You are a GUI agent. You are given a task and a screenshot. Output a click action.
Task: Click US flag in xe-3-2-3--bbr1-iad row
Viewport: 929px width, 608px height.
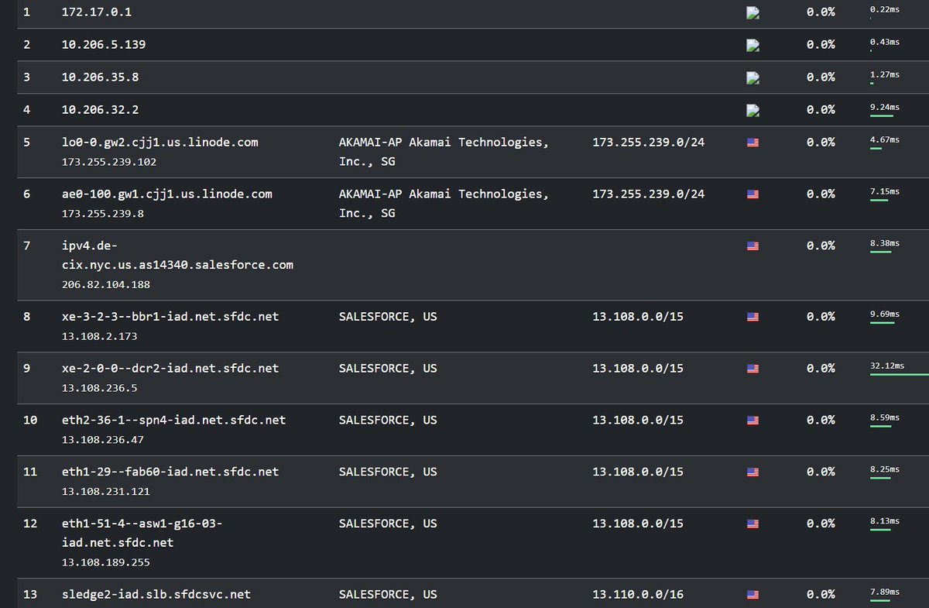tap(752, 317)
